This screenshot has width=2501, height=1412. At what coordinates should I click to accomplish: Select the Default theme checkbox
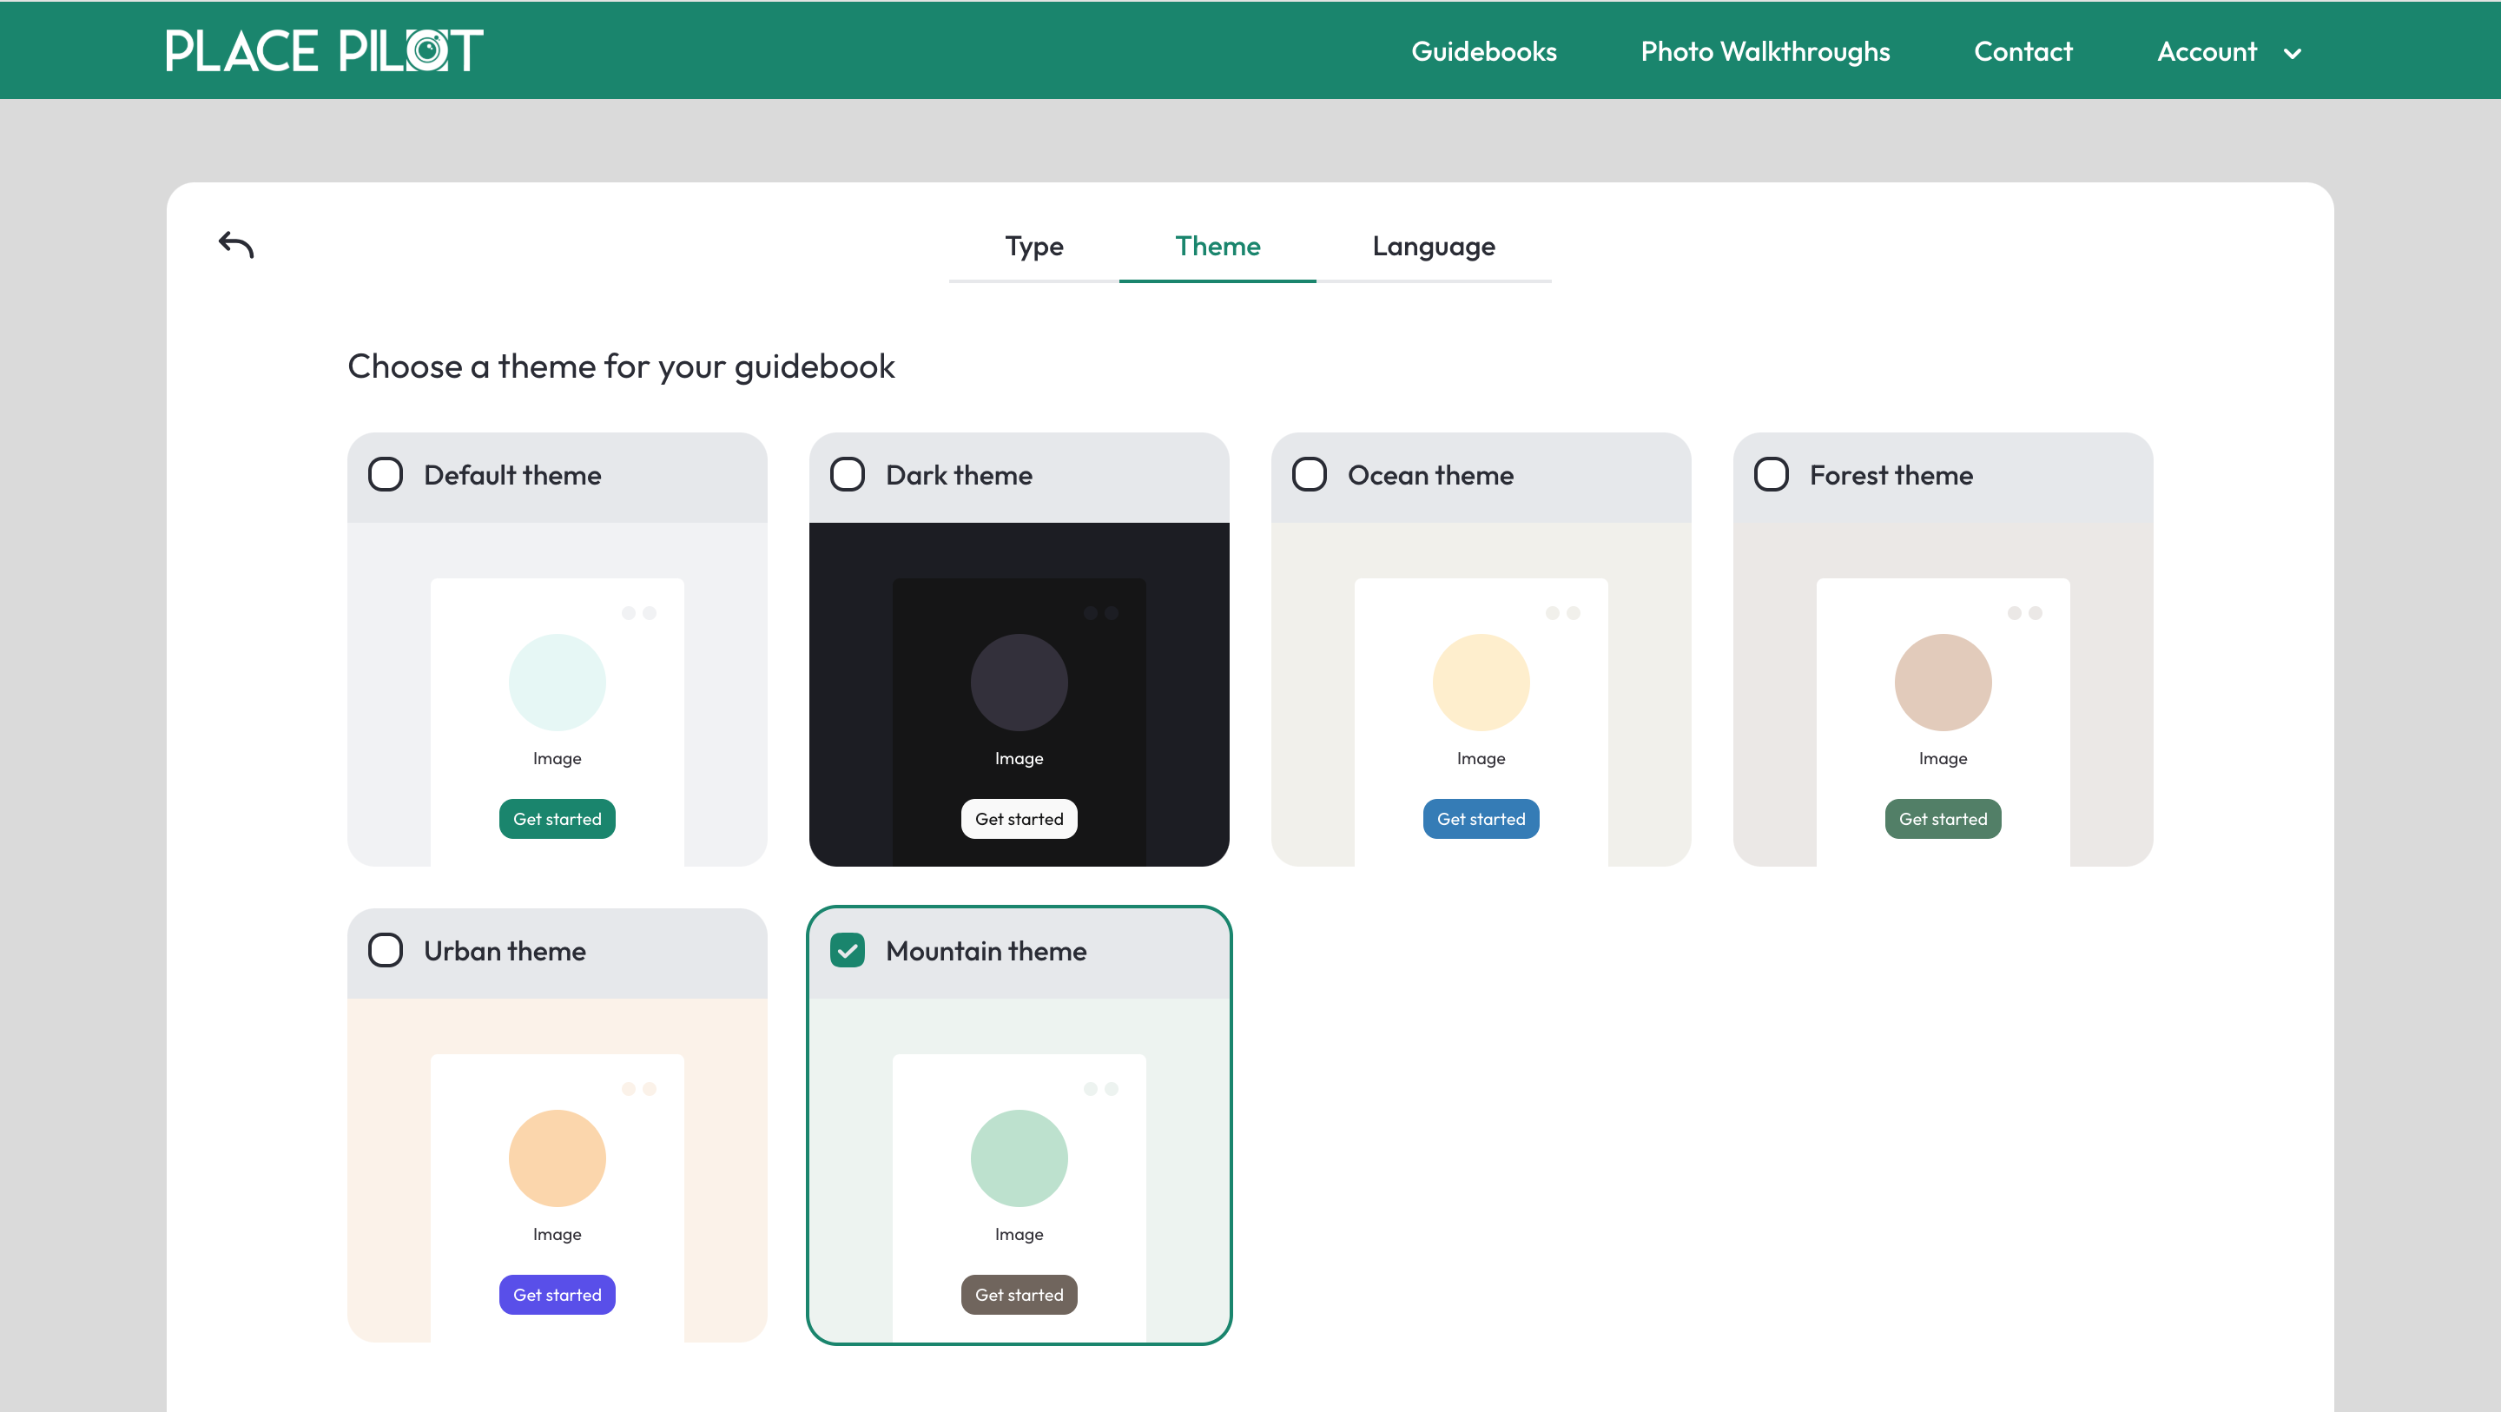pyautogui.click(x=386, y=475)
